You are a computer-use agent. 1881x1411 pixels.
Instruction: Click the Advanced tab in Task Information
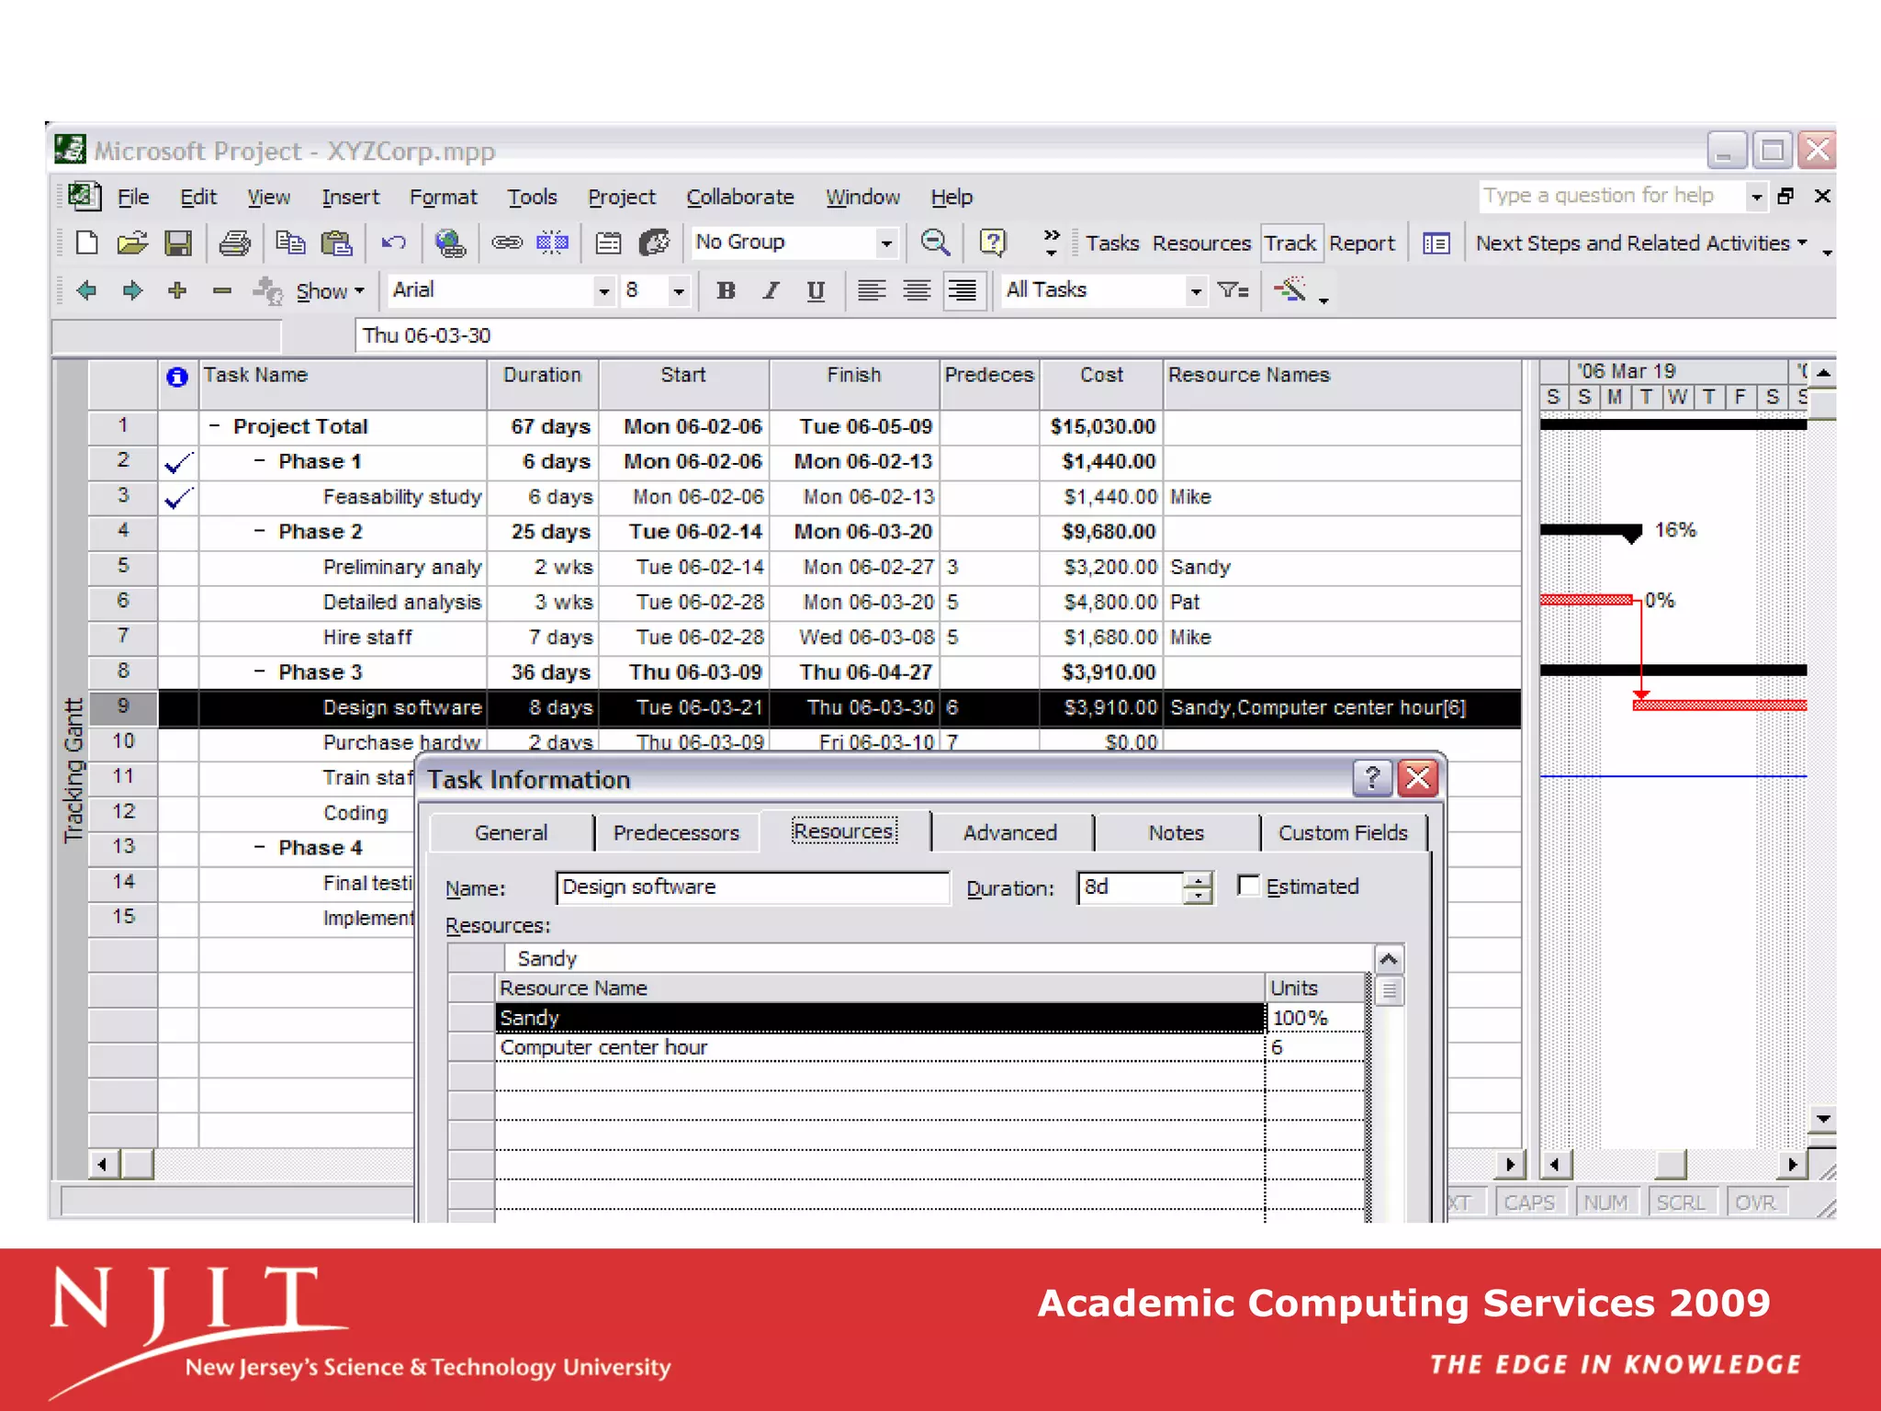[x=1010, y=832]
